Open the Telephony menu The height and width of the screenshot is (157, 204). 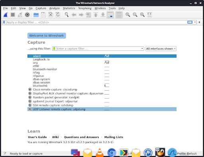pyautogui.click(x=85, y=8)
